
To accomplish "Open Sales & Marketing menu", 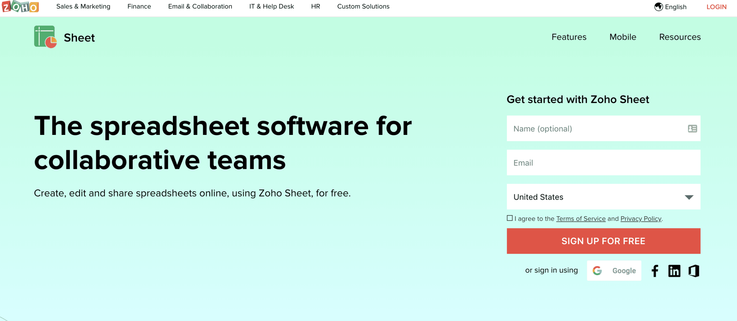I will pos(83,6).
